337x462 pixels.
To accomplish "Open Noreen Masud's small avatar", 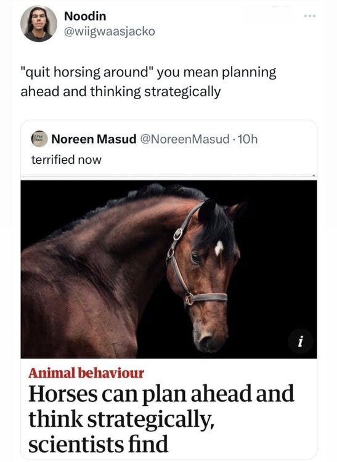I will click(x=39, y=139).
